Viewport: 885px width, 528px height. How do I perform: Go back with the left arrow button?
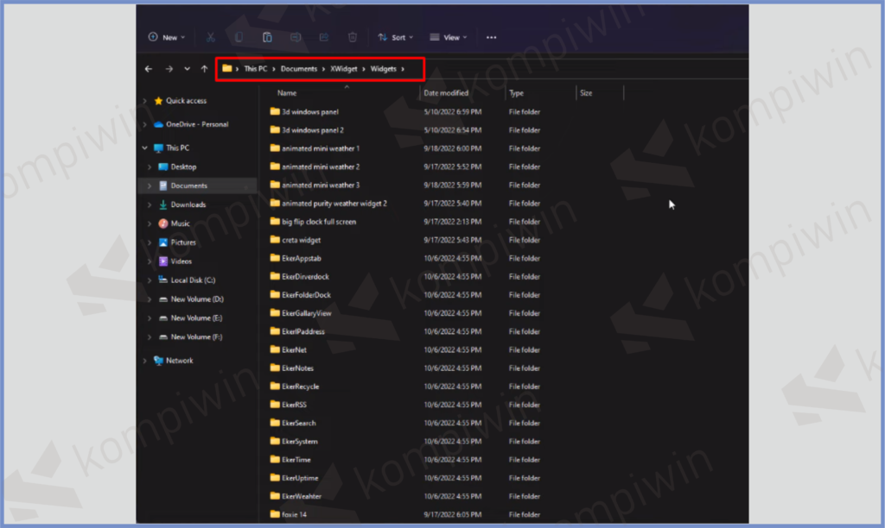[x=149, y=68]
